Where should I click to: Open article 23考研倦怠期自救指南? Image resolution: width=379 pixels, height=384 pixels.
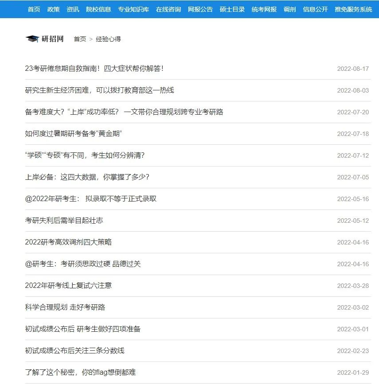click(94, 69)
